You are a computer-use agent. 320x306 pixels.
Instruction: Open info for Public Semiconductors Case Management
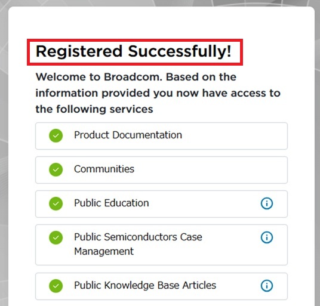click(266, 237)
